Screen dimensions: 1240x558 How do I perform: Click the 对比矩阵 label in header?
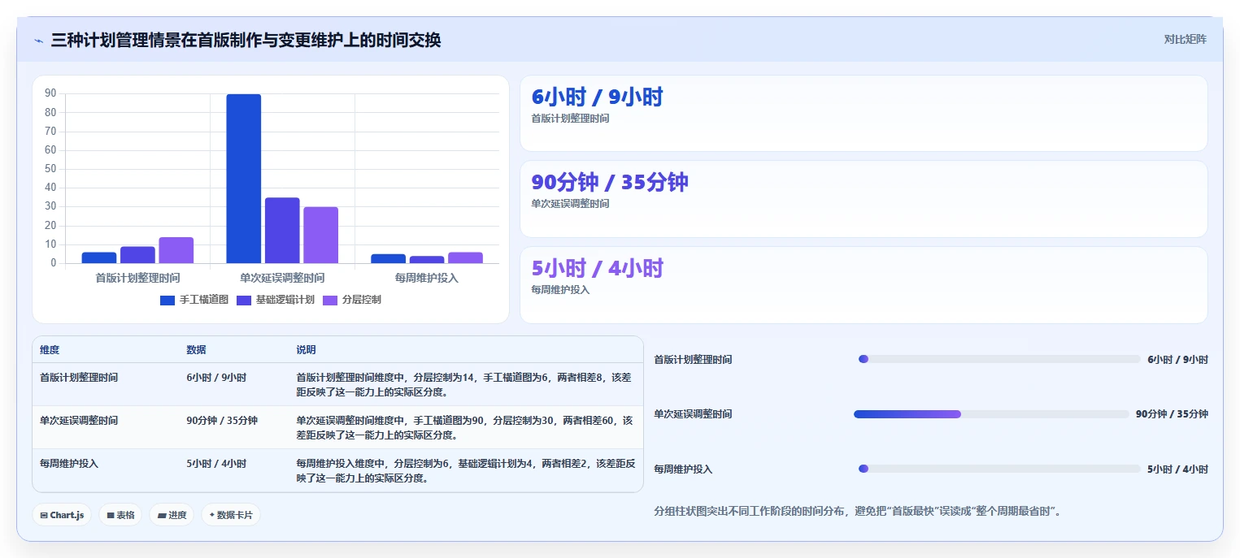pos(1185,39)
